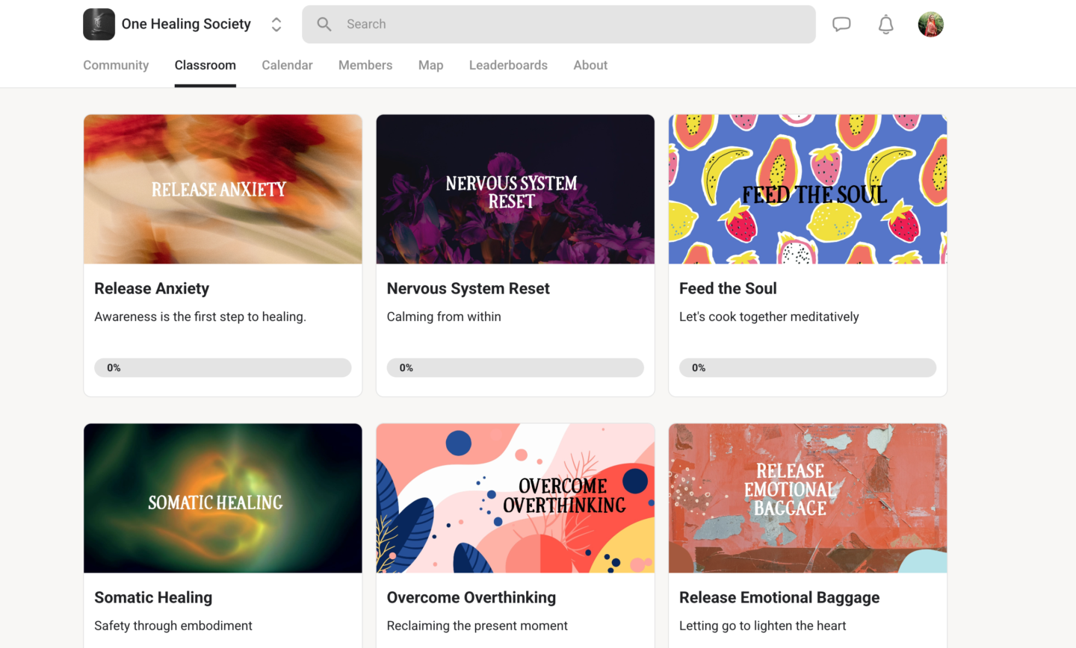Open the chat messages icon
Screen dimensions: 1076x648
(x=841, y=24)
